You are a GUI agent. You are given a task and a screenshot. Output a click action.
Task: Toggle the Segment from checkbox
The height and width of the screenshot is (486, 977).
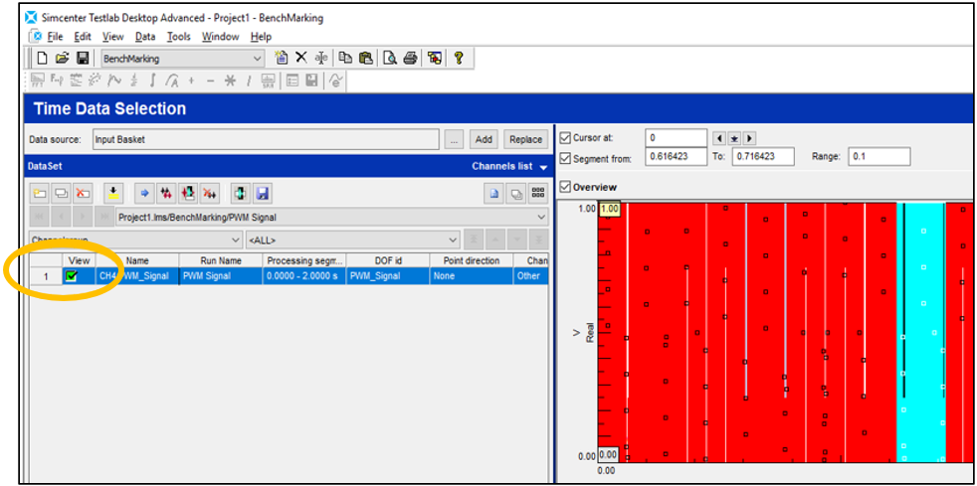point(565,159)
